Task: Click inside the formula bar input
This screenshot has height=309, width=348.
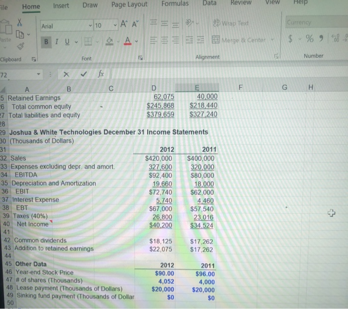Action: (230, 73)
